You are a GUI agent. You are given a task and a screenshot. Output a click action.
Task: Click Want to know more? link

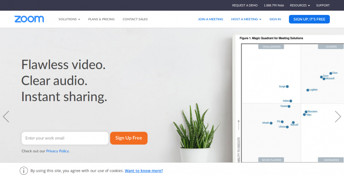point(144,171)
